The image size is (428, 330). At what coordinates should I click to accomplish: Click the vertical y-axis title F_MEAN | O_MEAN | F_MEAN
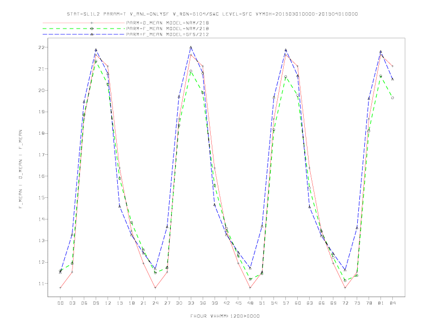point(21,169)
